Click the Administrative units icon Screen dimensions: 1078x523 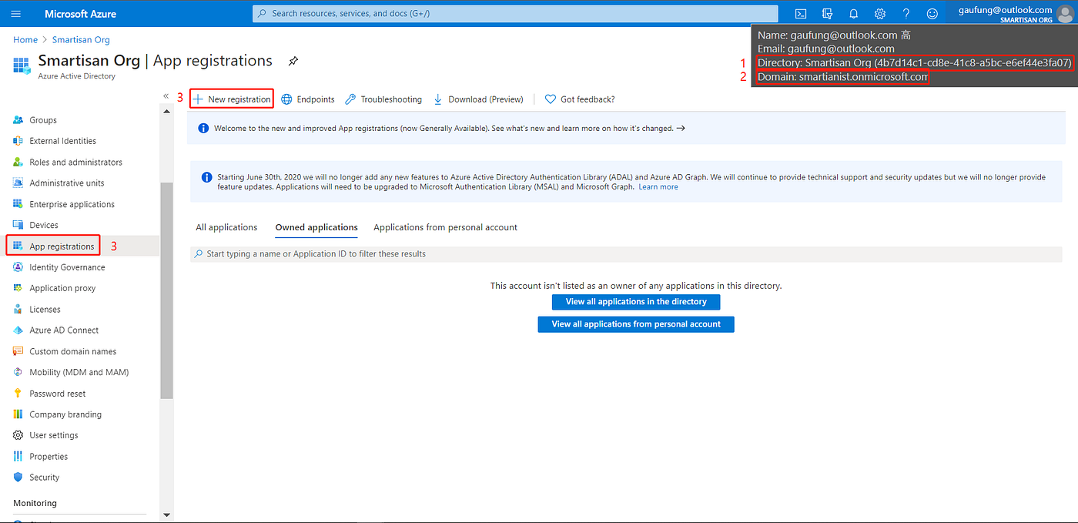(18, 183)
